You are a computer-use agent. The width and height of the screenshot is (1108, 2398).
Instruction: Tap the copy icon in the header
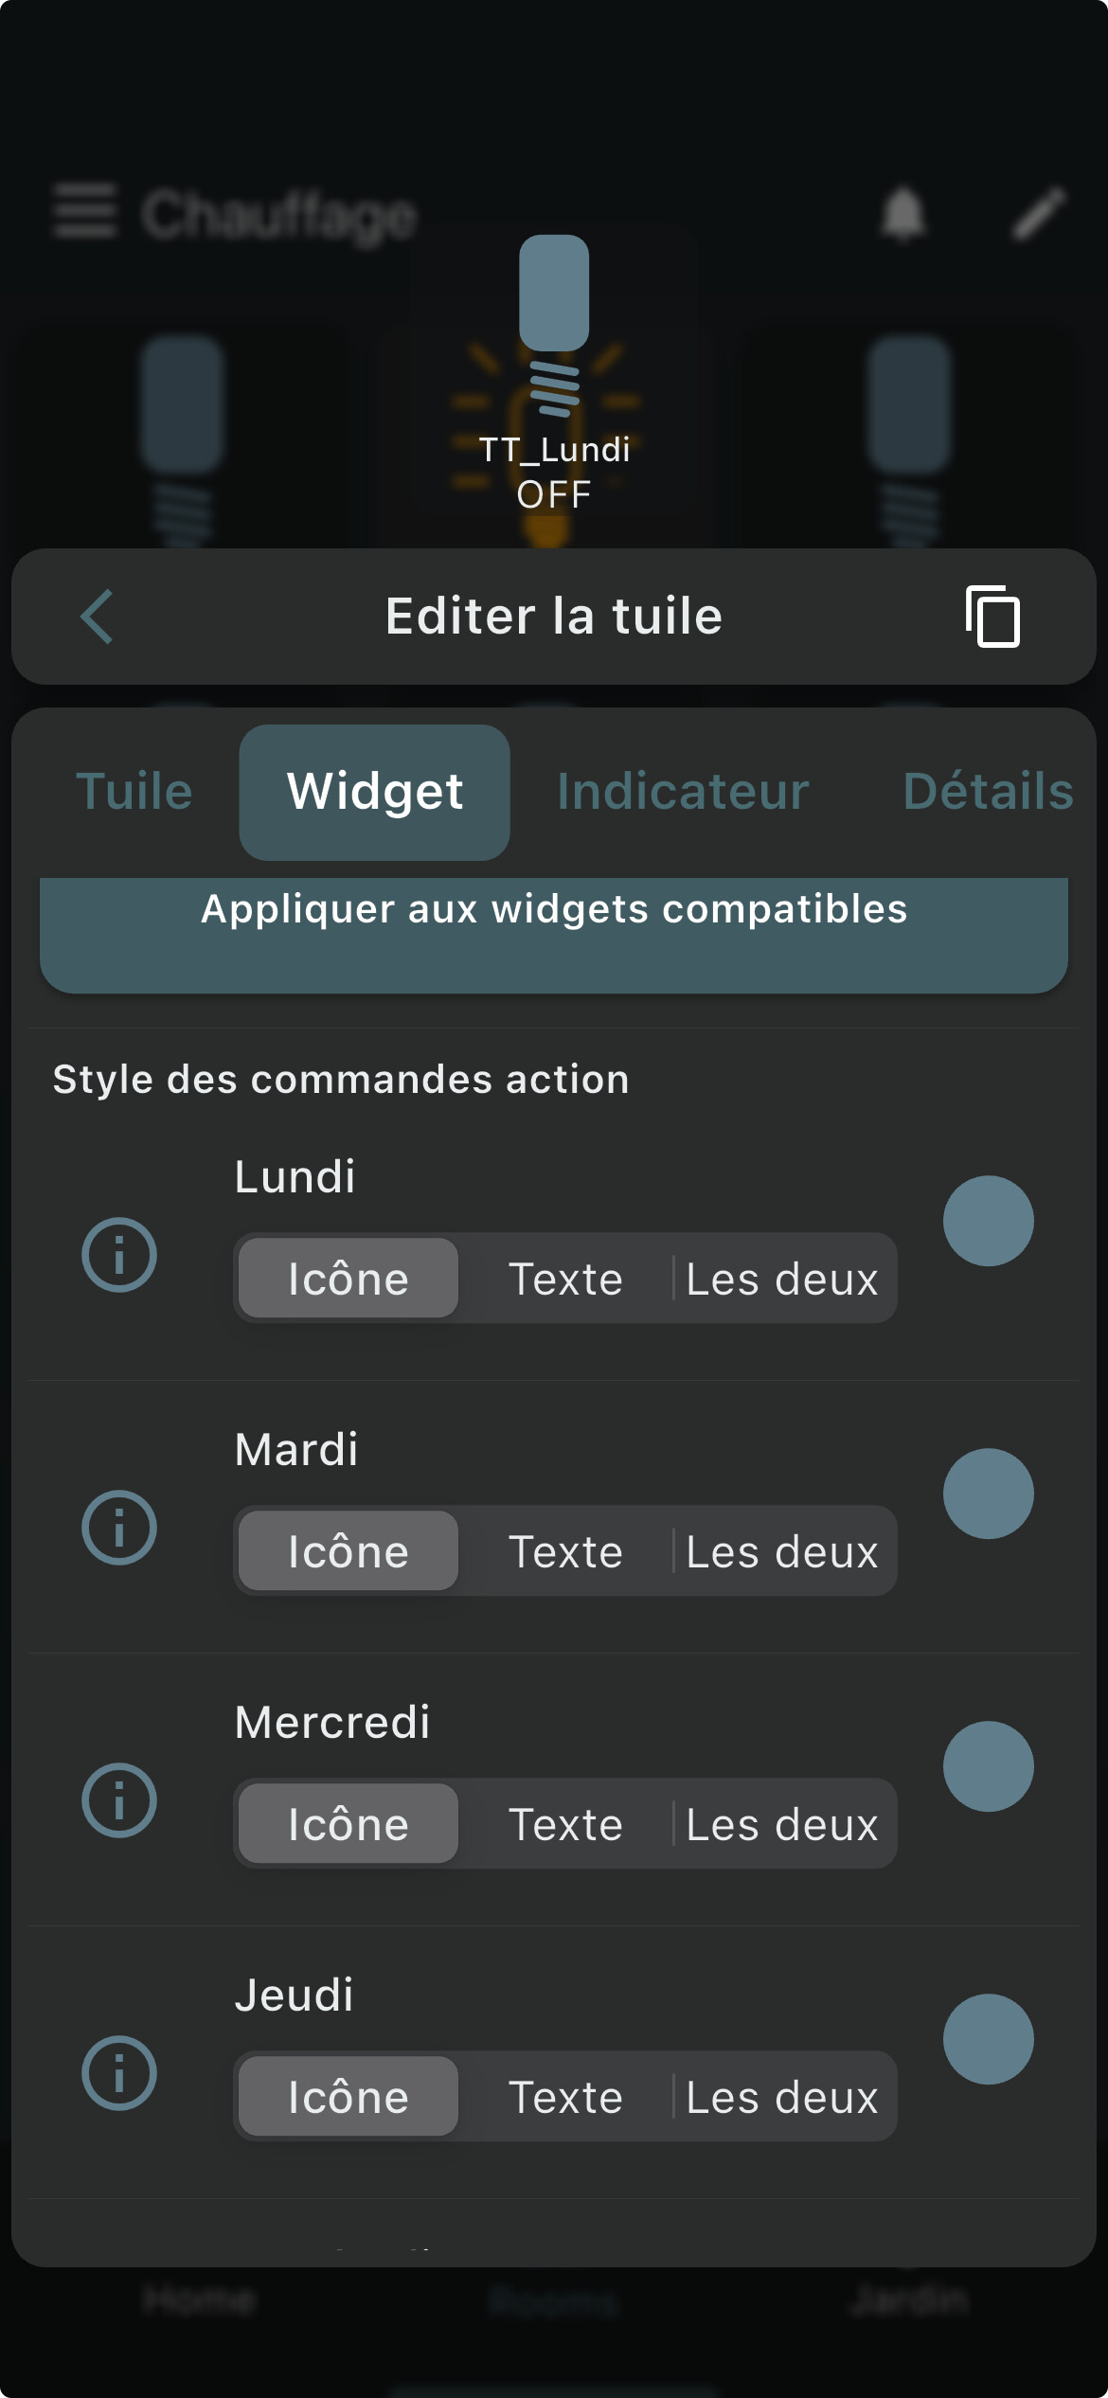coord(992,617)
